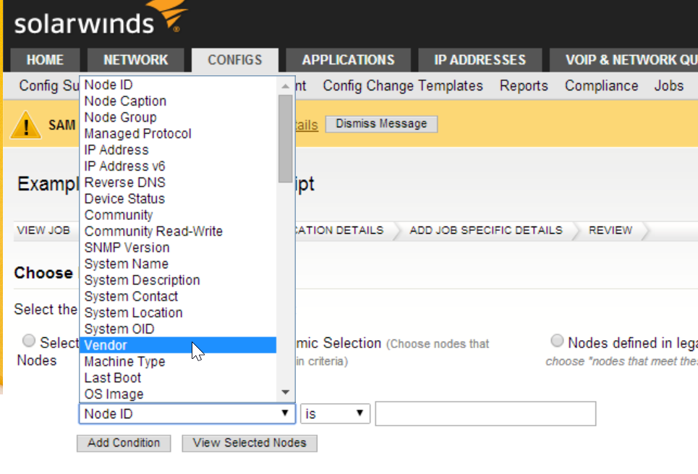This screenshot has width=698, height=474.
Task: Pick SNMP Version in the list
Action: click(178, 247)
